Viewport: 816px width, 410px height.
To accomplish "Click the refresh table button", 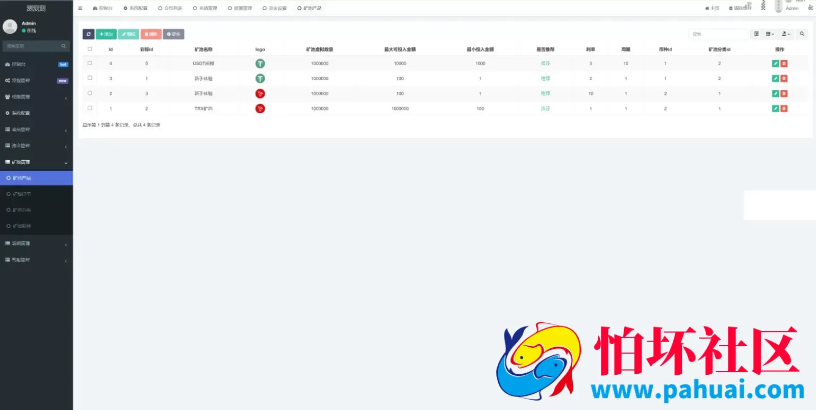I will 88,34.
